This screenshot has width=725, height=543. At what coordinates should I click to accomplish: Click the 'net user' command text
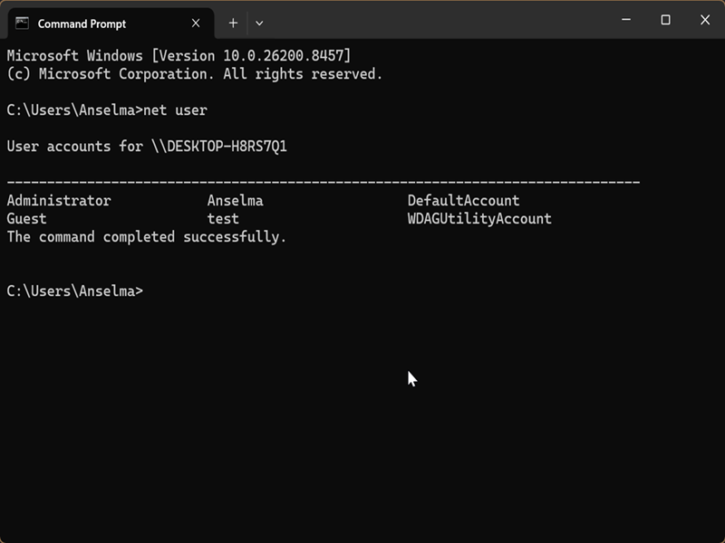(x=175, y=110)
